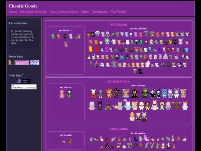The height and width of the screenshot is (151, 201).
Task: Click the chocolate bunny in my bunnies
Action: (x=70, y=141)
